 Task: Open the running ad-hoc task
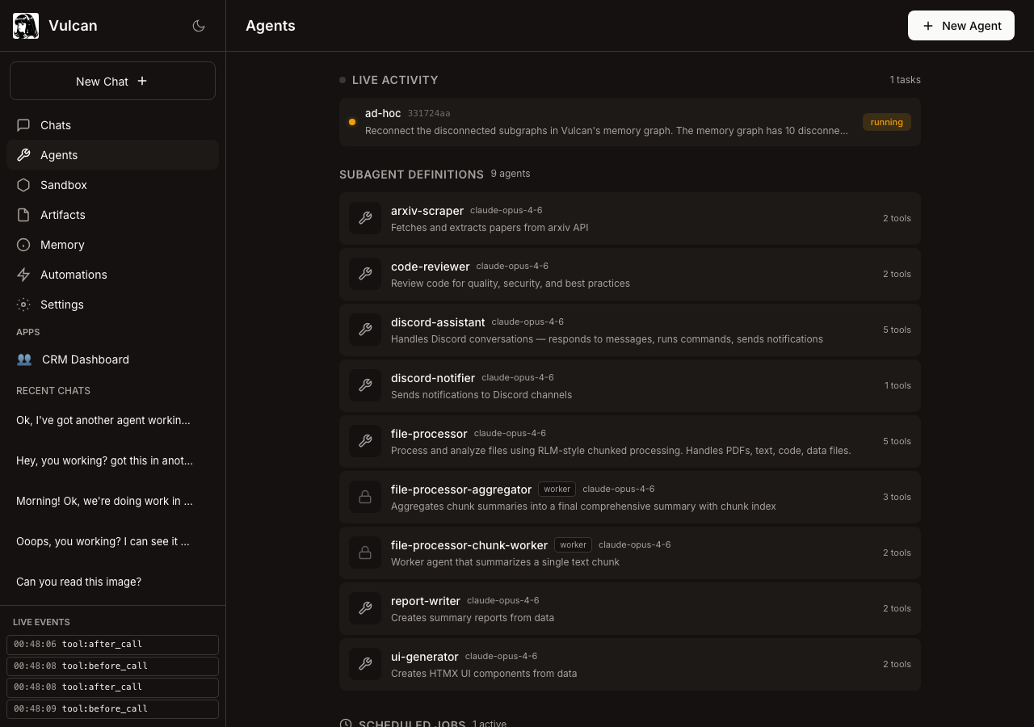point(606,122)
